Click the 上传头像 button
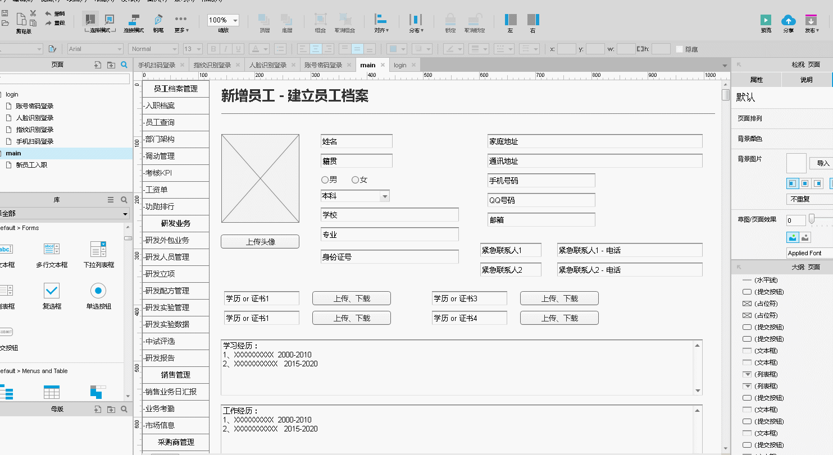The height and width of the screenshot is (455, 833). click(260, 242)
